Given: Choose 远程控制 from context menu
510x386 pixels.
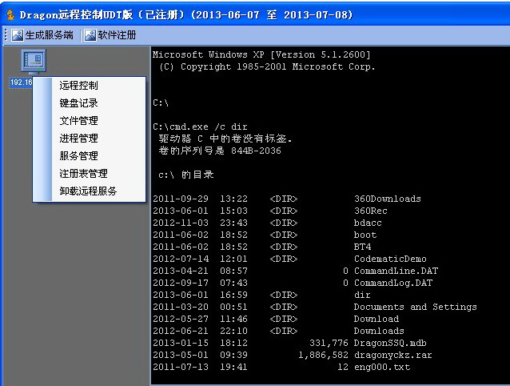Looking at the screenshot, I should [78, 86].
